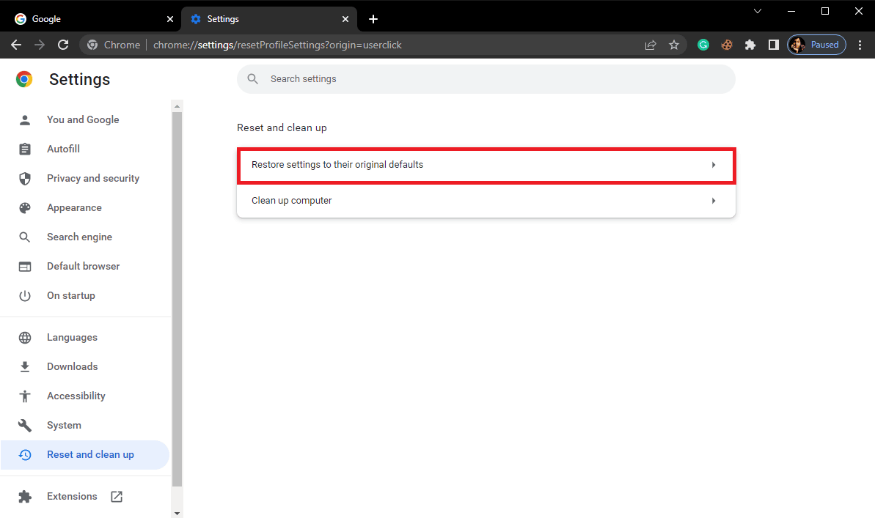Click the Paused profile button
The height and width of the screenshot is (518, 875).
pyautogui.click(x=817, y=45)
